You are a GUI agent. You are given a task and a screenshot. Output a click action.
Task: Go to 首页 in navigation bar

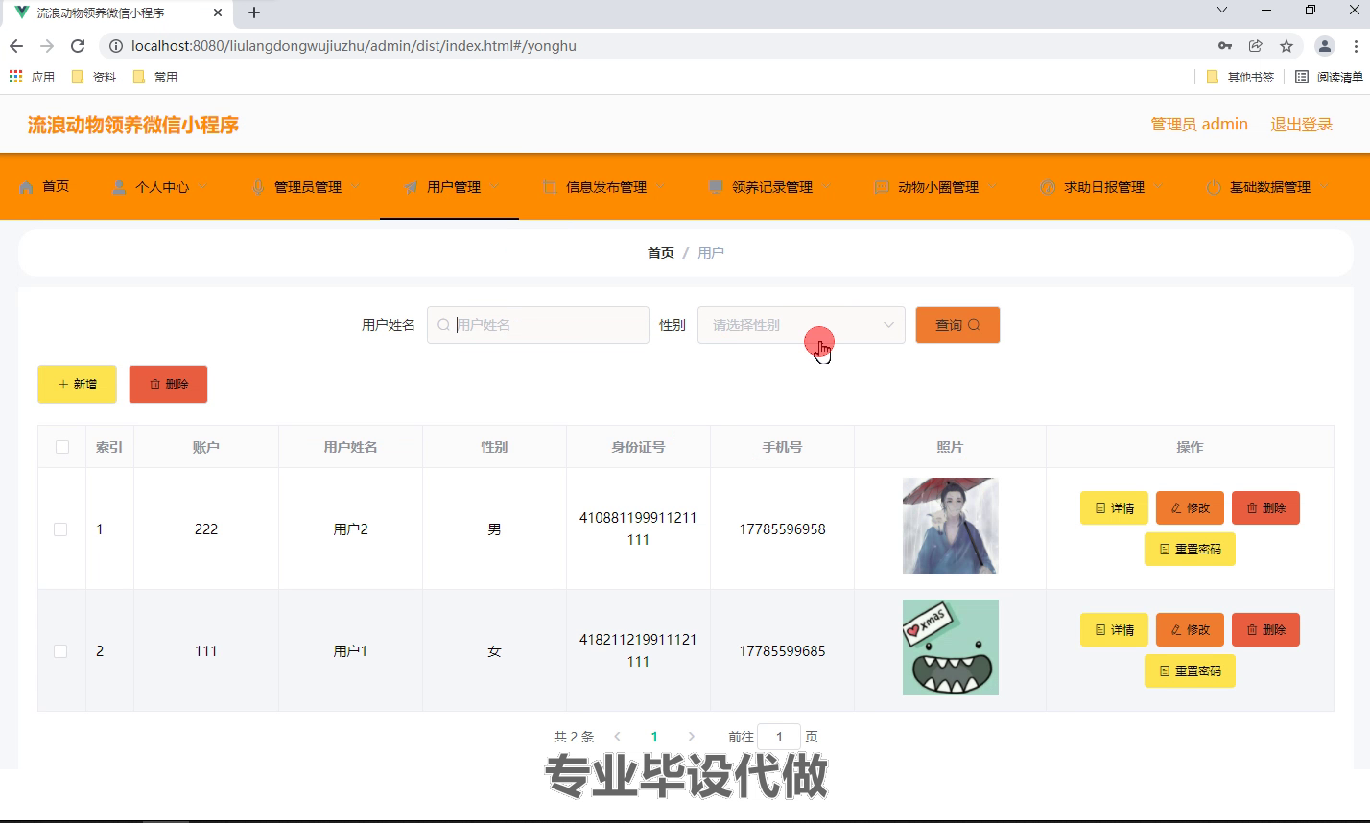click(44, 186)
